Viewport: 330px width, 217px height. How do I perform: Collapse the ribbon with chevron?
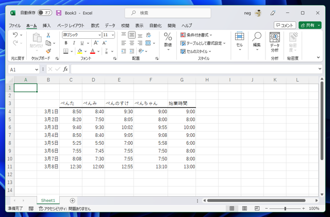(x=318, y=57)
